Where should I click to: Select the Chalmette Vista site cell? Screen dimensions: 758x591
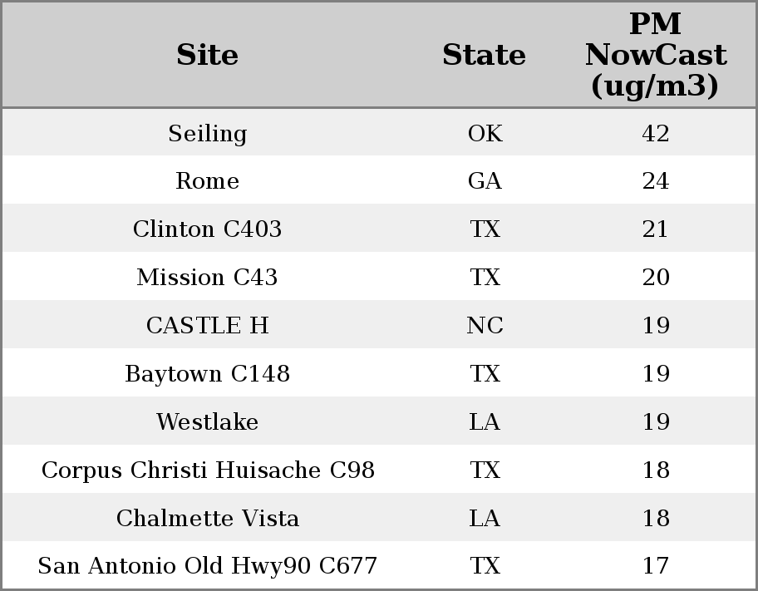pos(208,519)
